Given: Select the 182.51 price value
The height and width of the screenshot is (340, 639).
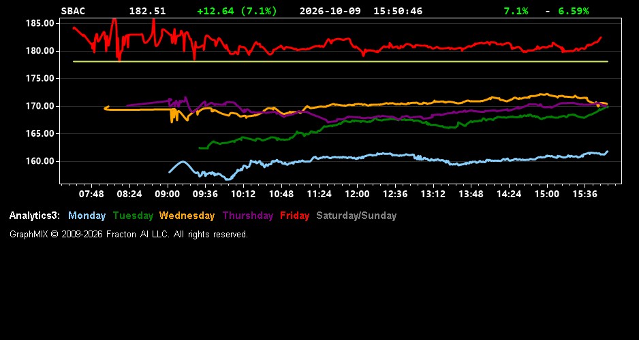Looking at the screenshot, I should coord(148,11).
